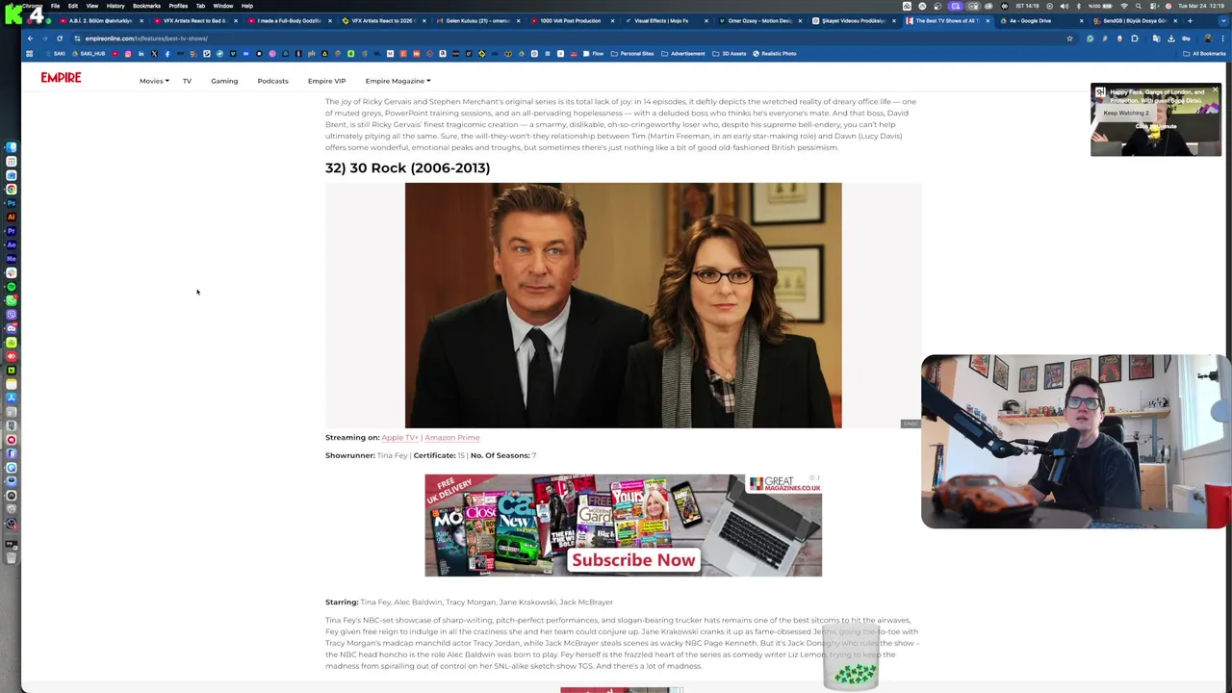This screenshot has height=693, width=1232.
Task: Click the floating video thumbnail
Action: [1156, 119]
